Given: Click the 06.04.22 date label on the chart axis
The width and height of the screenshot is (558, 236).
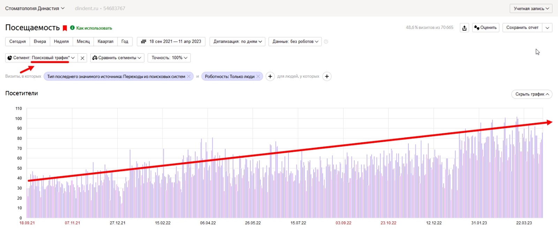Looking at the screenshot, I should (x=208, y=223).
